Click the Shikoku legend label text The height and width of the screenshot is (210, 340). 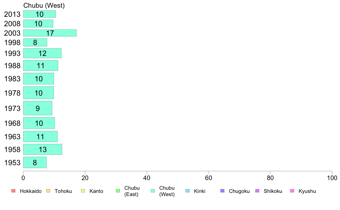(273, 191)
